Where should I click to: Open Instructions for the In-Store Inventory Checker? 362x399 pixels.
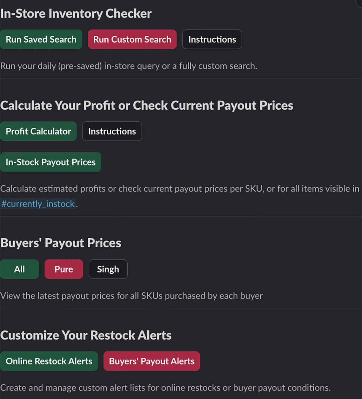tap(212, 39)
